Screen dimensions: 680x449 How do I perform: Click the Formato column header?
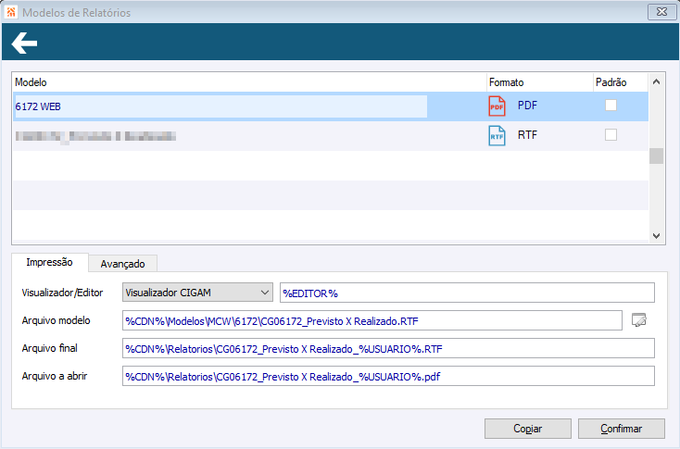tap(540, 81)
